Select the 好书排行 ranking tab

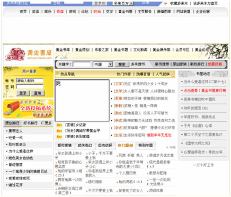pos(30,123)
